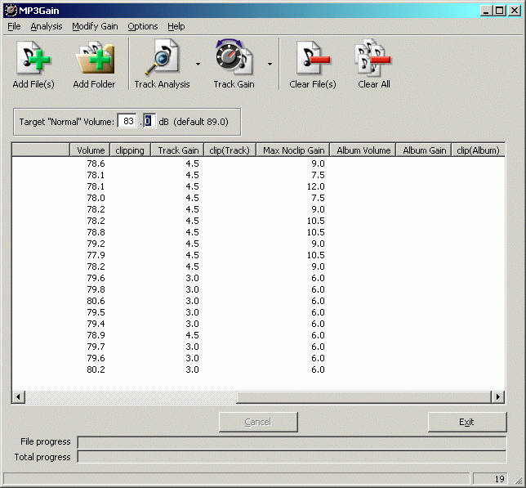Screen dimensions: 526x488
Task: Open the File menu
Action: click(14, 26)
